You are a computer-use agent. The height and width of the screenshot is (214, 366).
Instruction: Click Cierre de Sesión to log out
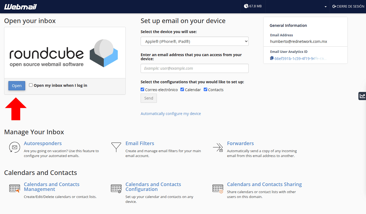[x=348, y=6]
